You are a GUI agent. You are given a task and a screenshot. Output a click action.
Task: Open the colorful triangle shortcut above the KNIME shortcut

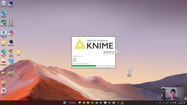4,72
